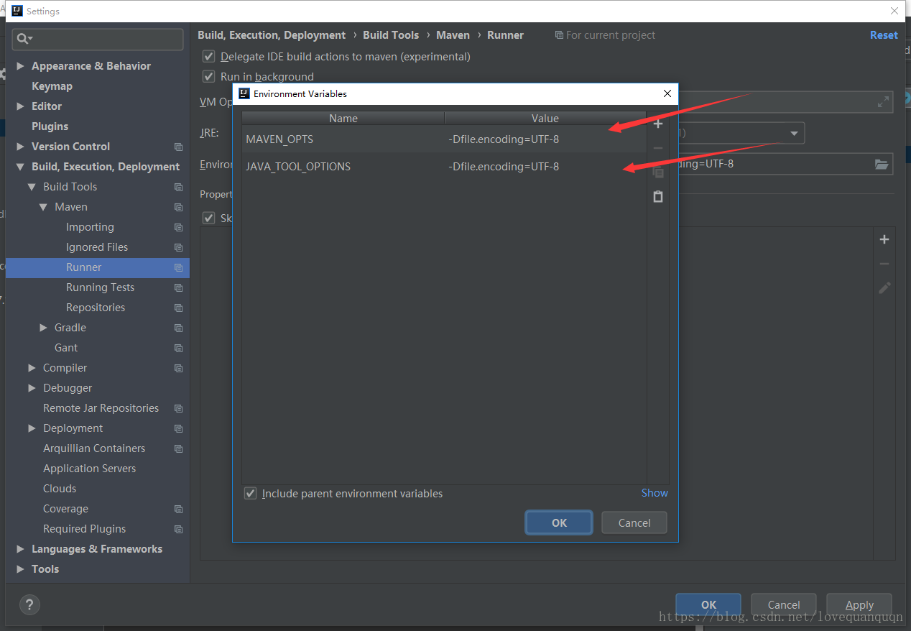Open the JRE dropdown
This screenshot has width=911, height=631.
794,133
